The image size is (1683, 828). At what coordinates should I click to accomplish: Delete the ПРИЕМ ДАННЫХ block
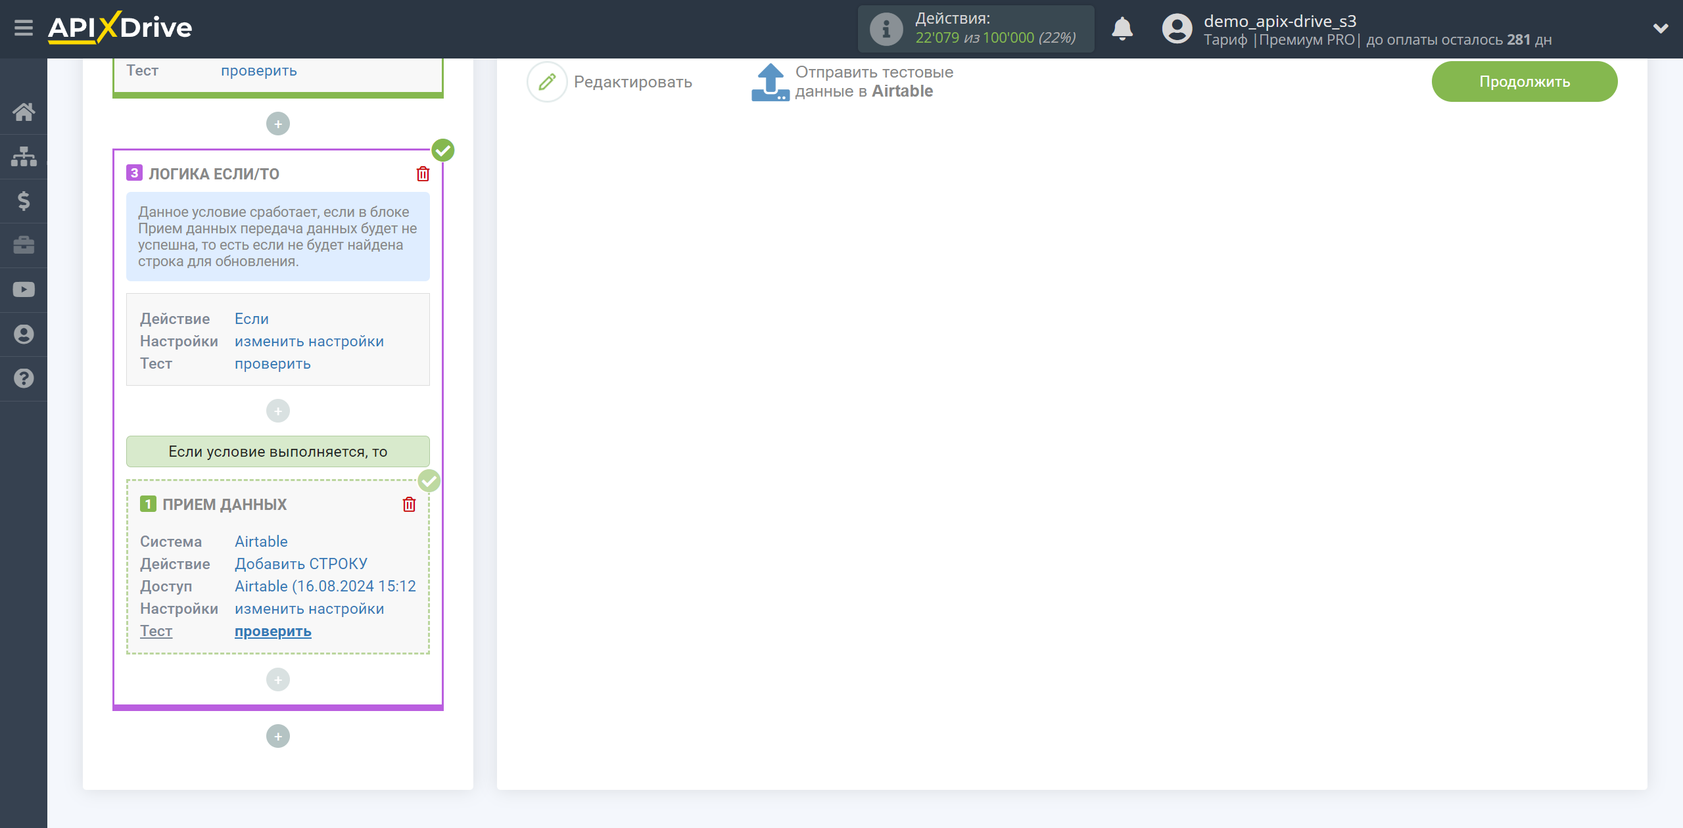409,504
